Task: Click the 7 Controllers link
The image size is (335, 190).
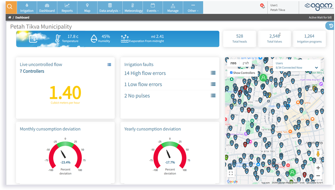Action: coord(32,72)
